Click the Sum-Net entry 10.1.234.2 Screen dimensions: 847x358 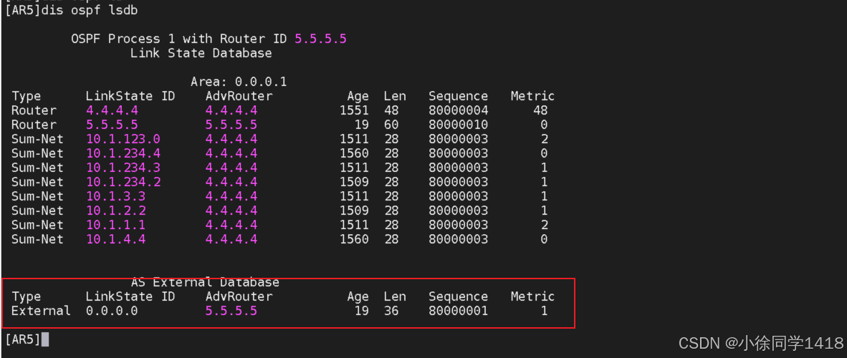click(123, 182)
